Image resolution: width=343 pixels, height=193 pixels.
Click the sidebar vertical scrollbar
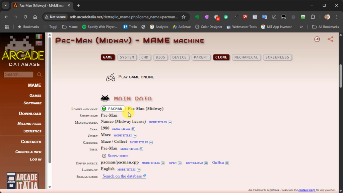(x=50, y=101)
